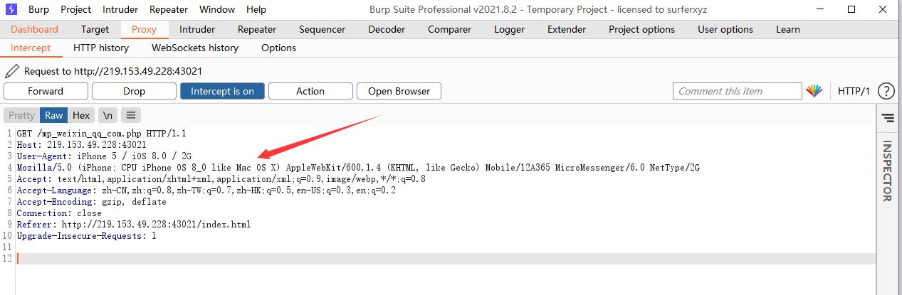
Task: Click the Upgrade-Insecure-Requests header line
Action: [86, 236]
